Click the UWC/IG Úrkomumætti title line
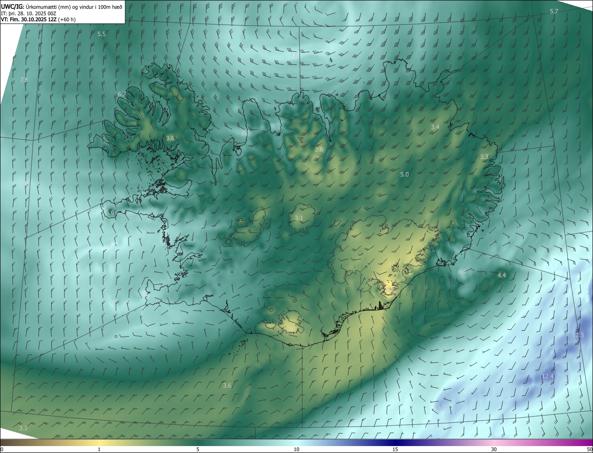This screenshot has height=453, width=593. [62, 6]
